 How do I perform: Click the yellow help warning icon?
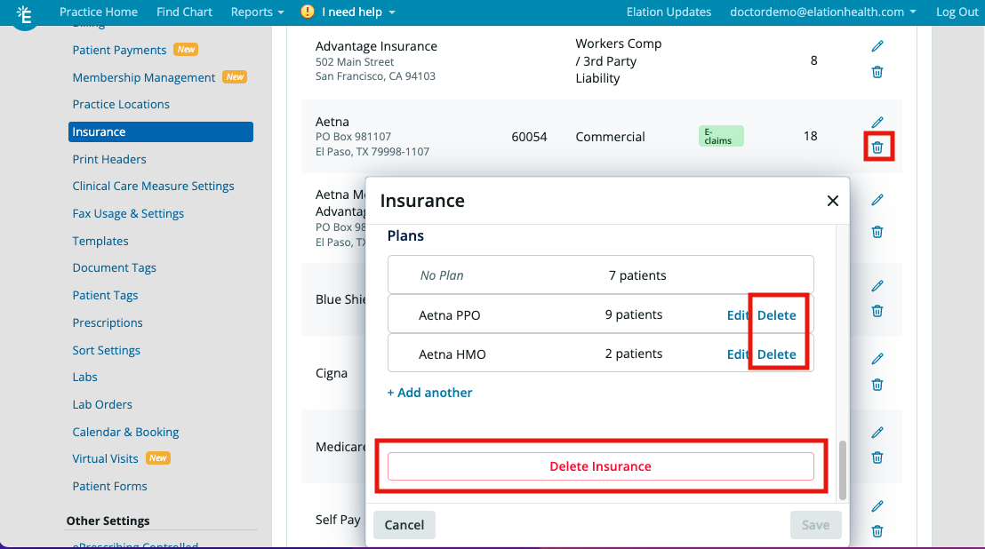pos(310,12)
